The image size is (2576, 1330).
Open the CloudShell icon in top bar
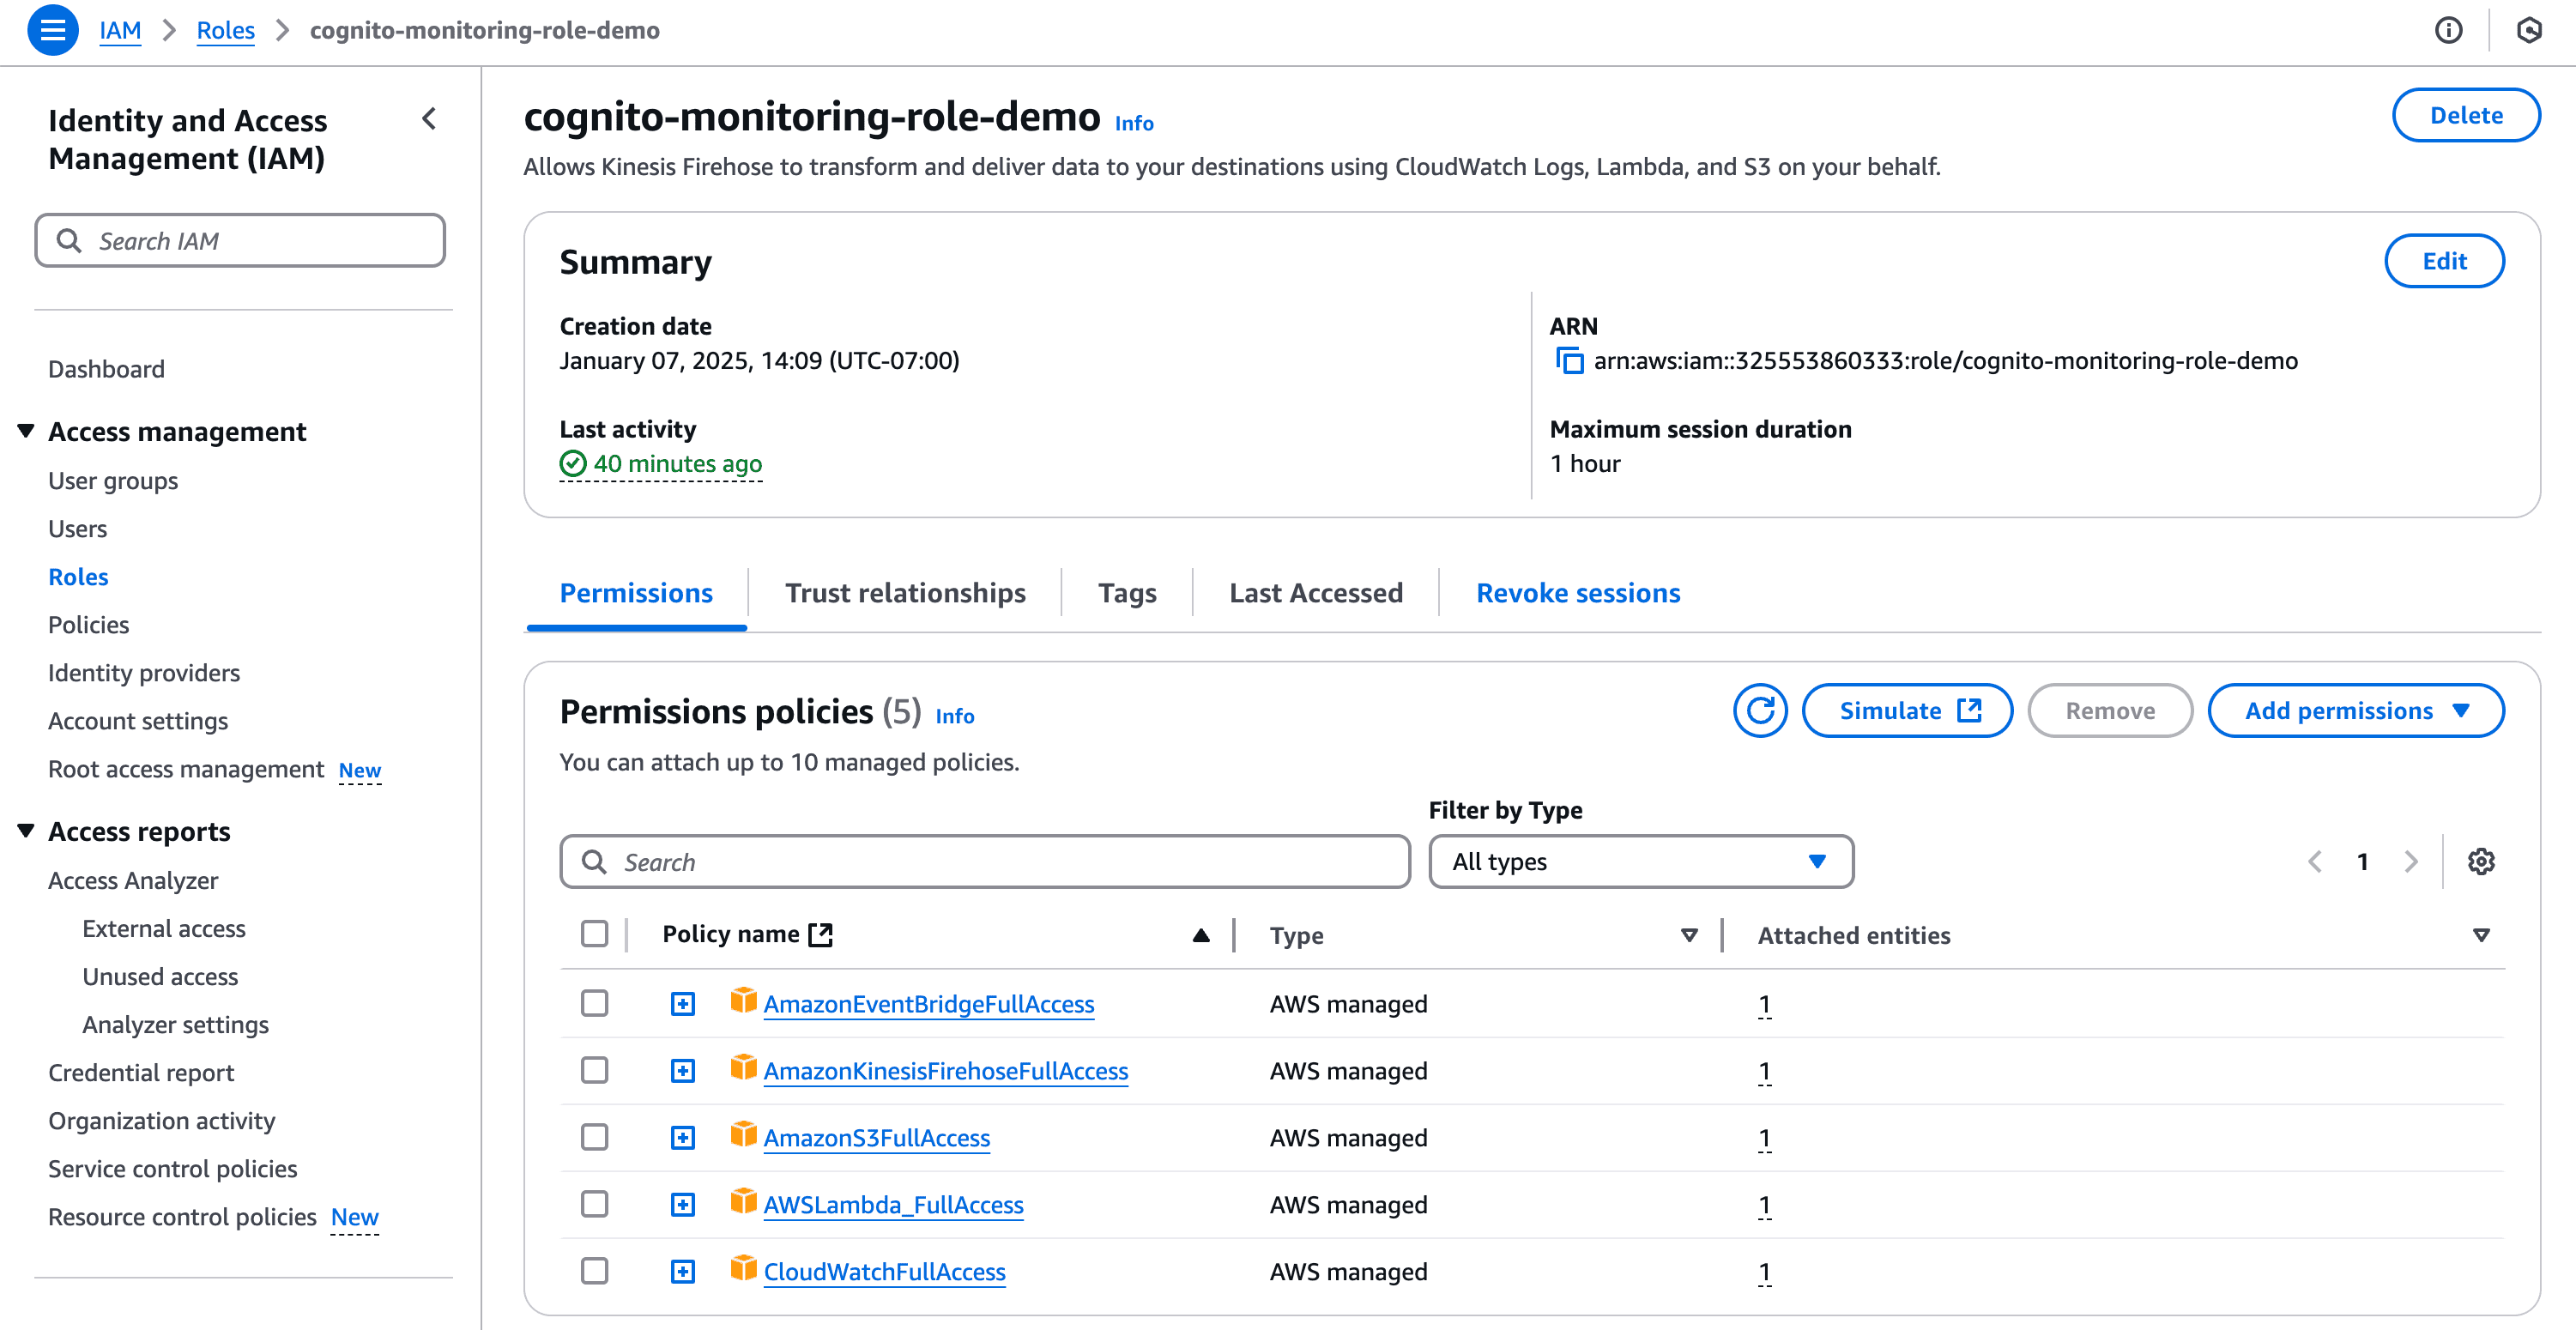coord(2529,30)
